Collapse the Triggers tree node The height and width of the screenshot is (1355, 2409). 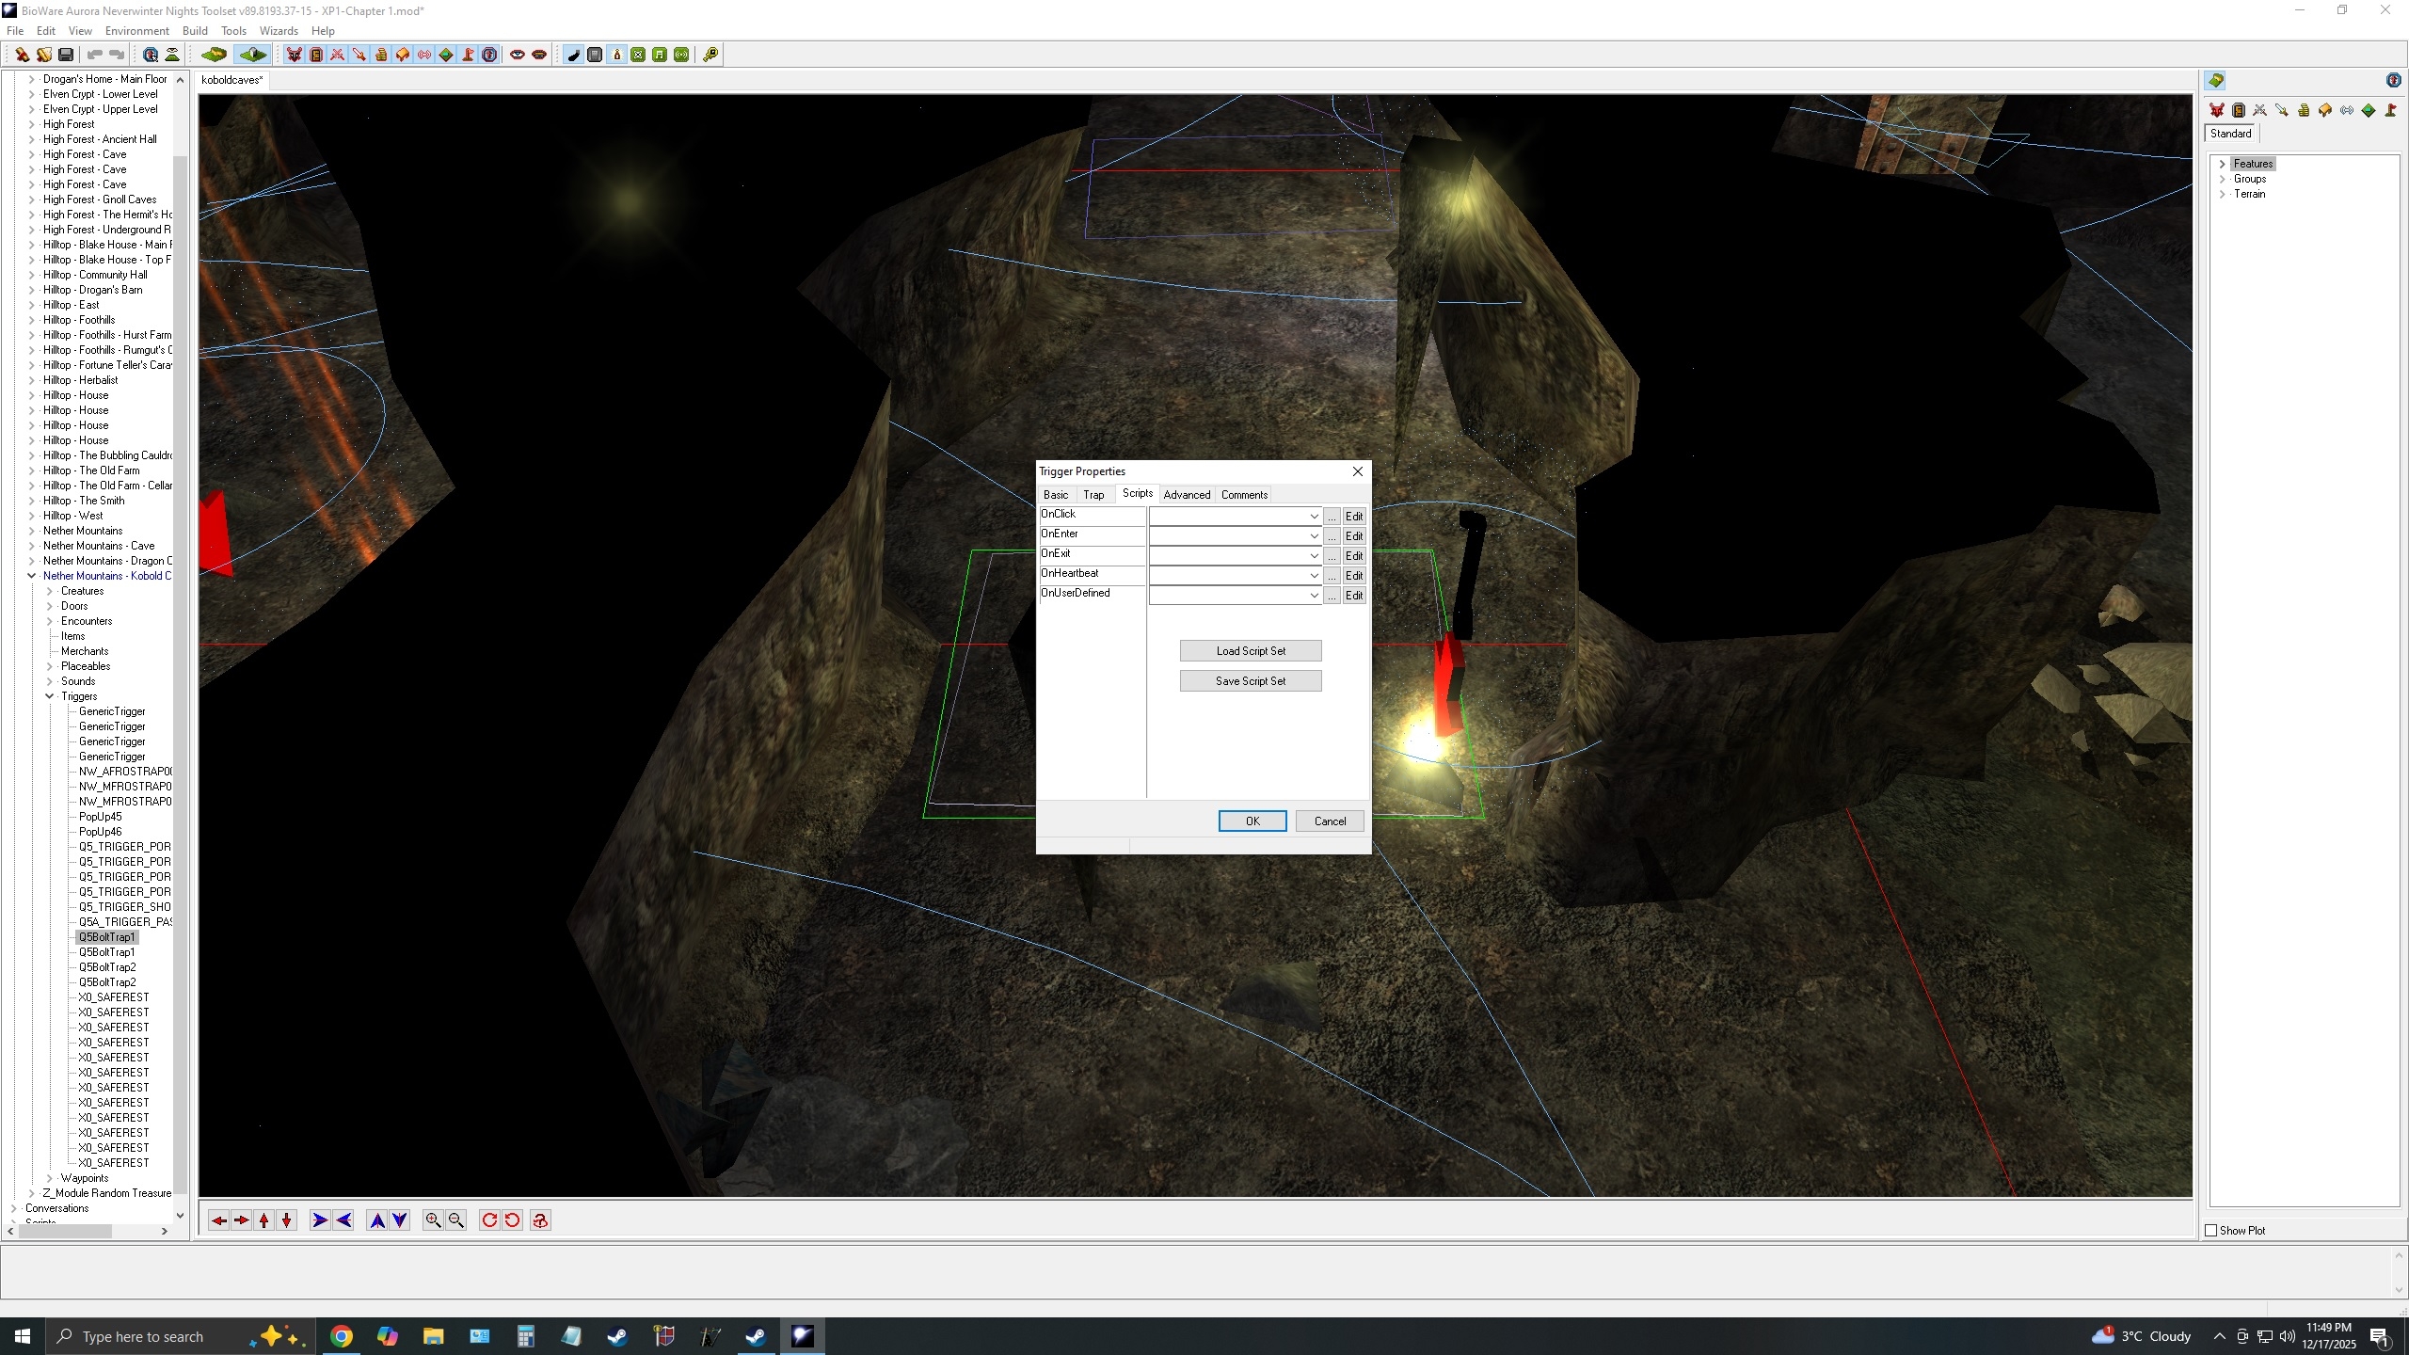click(50, 696)
